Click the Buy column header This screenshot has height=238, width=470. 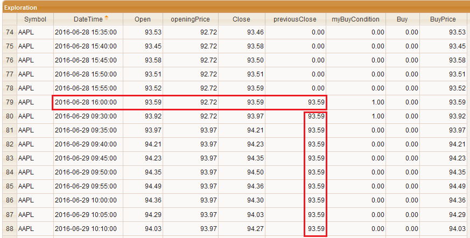coord(402,19)
